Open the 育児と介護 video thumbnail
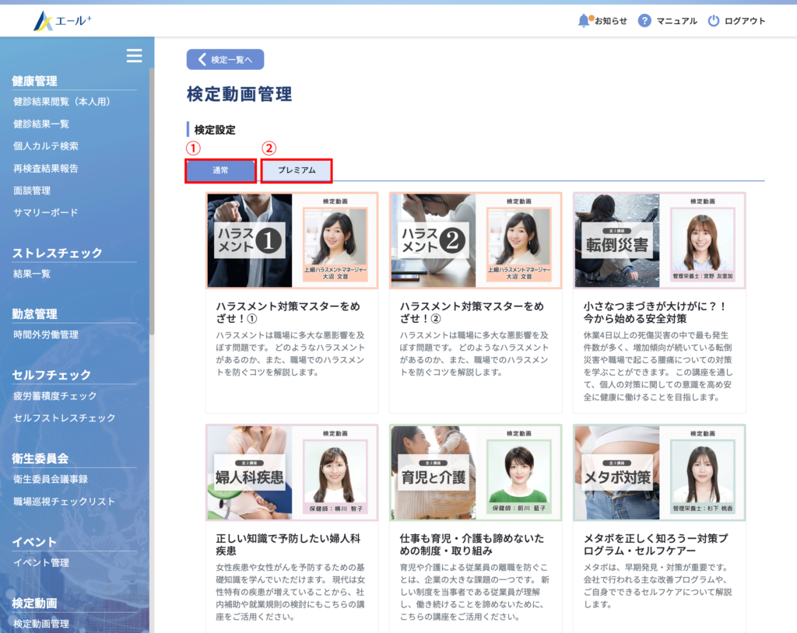 pyautogui.click(x=476, y=472)
